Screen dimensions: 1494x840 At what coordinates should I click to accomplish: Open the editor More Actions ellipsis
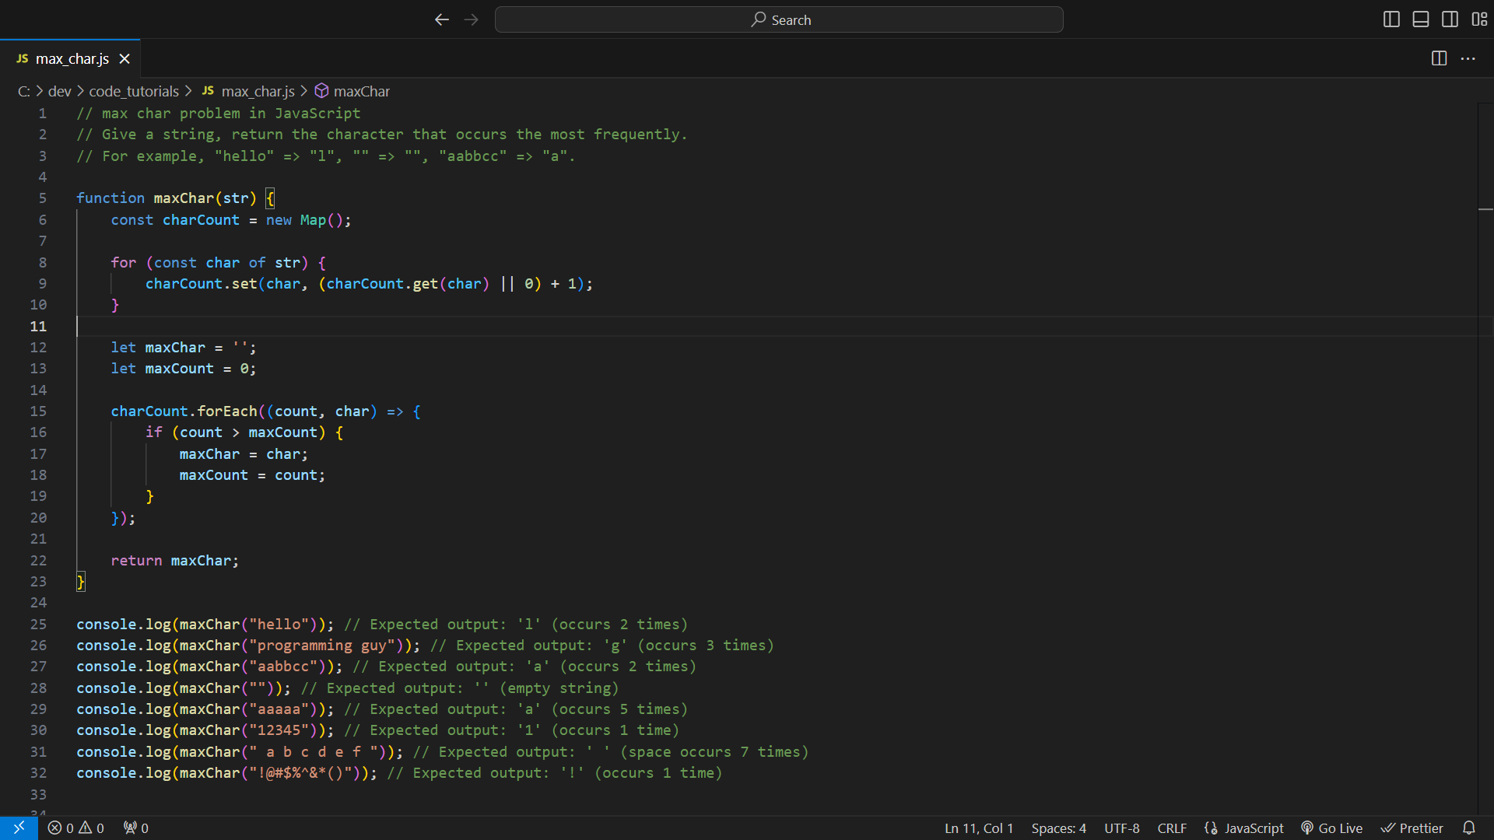[x=1468, y=58]
